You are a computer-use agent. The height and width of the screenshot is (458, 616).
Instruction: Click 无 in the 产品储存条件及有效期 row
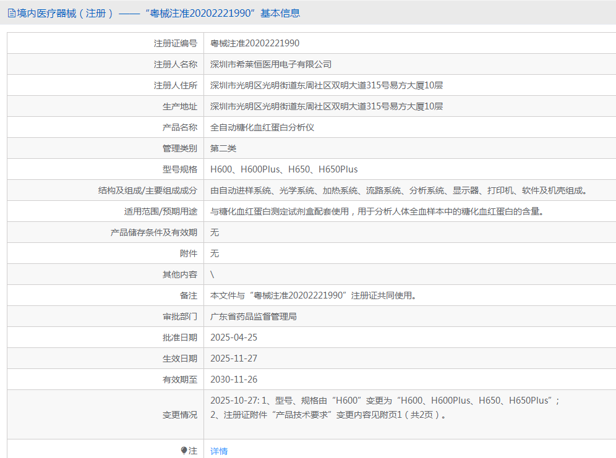[x=215, y=232]
